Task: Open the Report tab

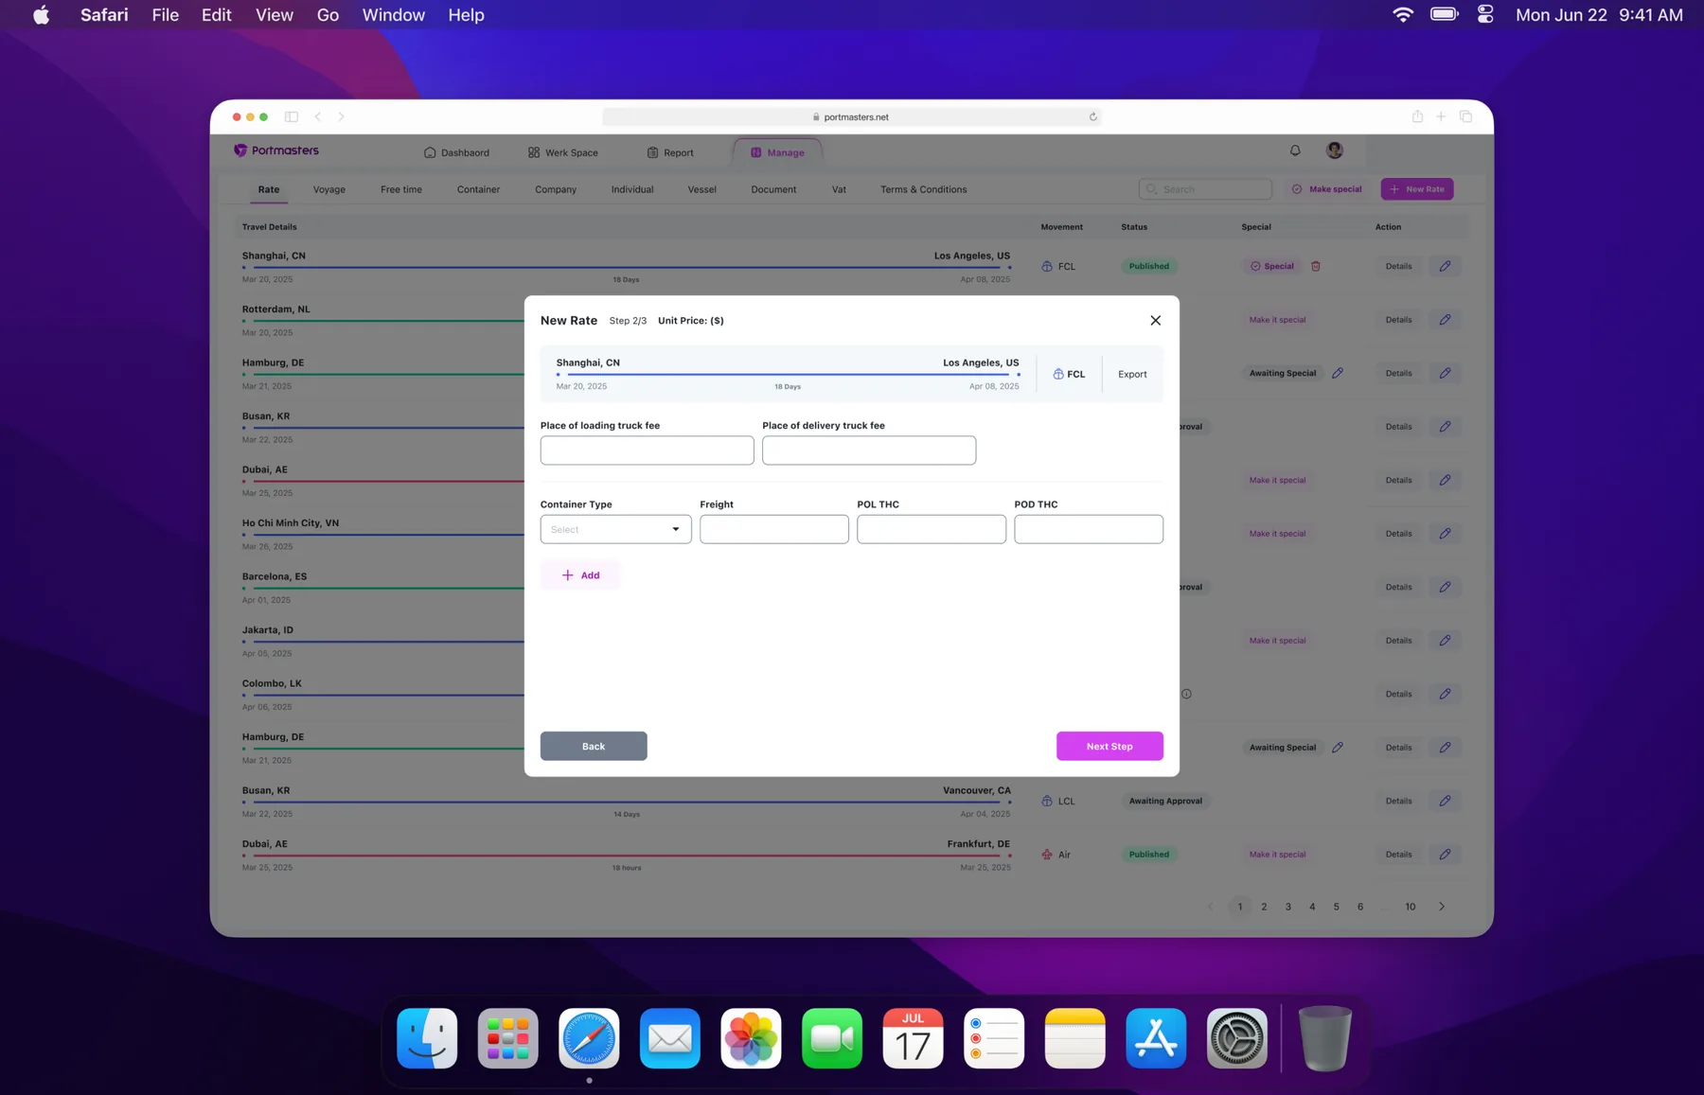Action: point(670,152)
